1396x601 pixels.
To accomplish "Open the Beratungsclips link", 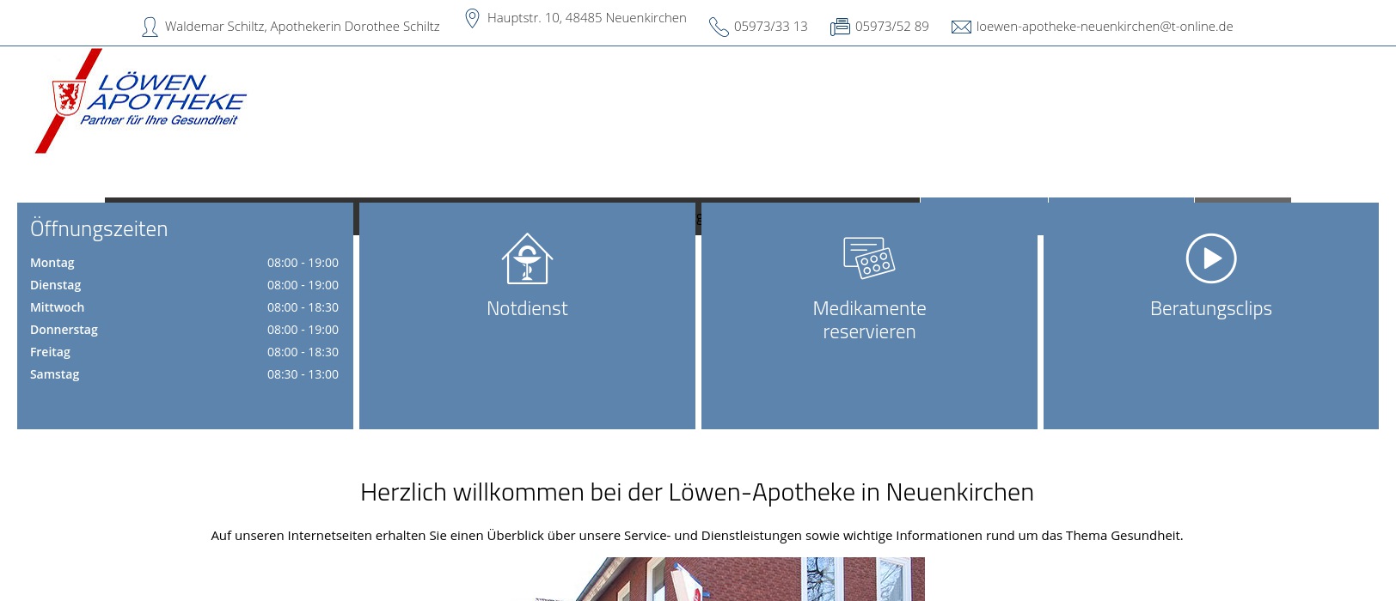I will (1211, 308).
